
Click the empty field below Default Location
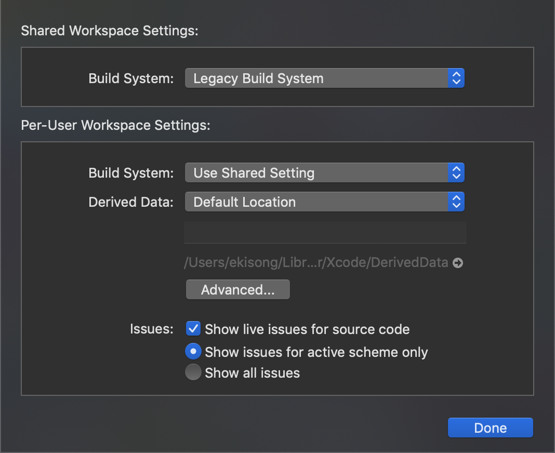pos(325,233)
